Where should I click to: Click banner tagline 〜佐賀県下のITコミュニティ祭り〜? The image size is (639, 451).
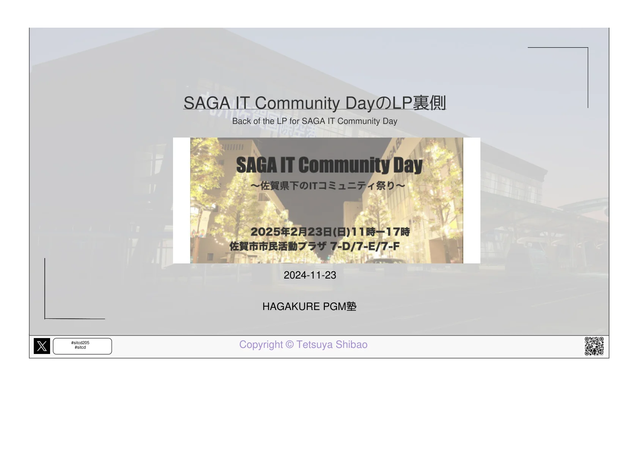point(328,185)
